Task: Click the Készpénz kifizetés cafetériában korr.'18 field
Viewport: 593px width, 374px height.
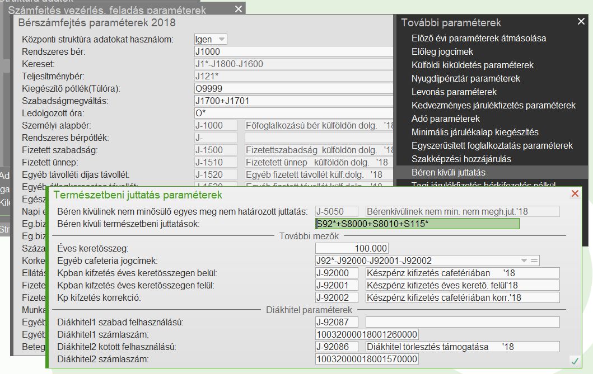Action: (463, 297)
